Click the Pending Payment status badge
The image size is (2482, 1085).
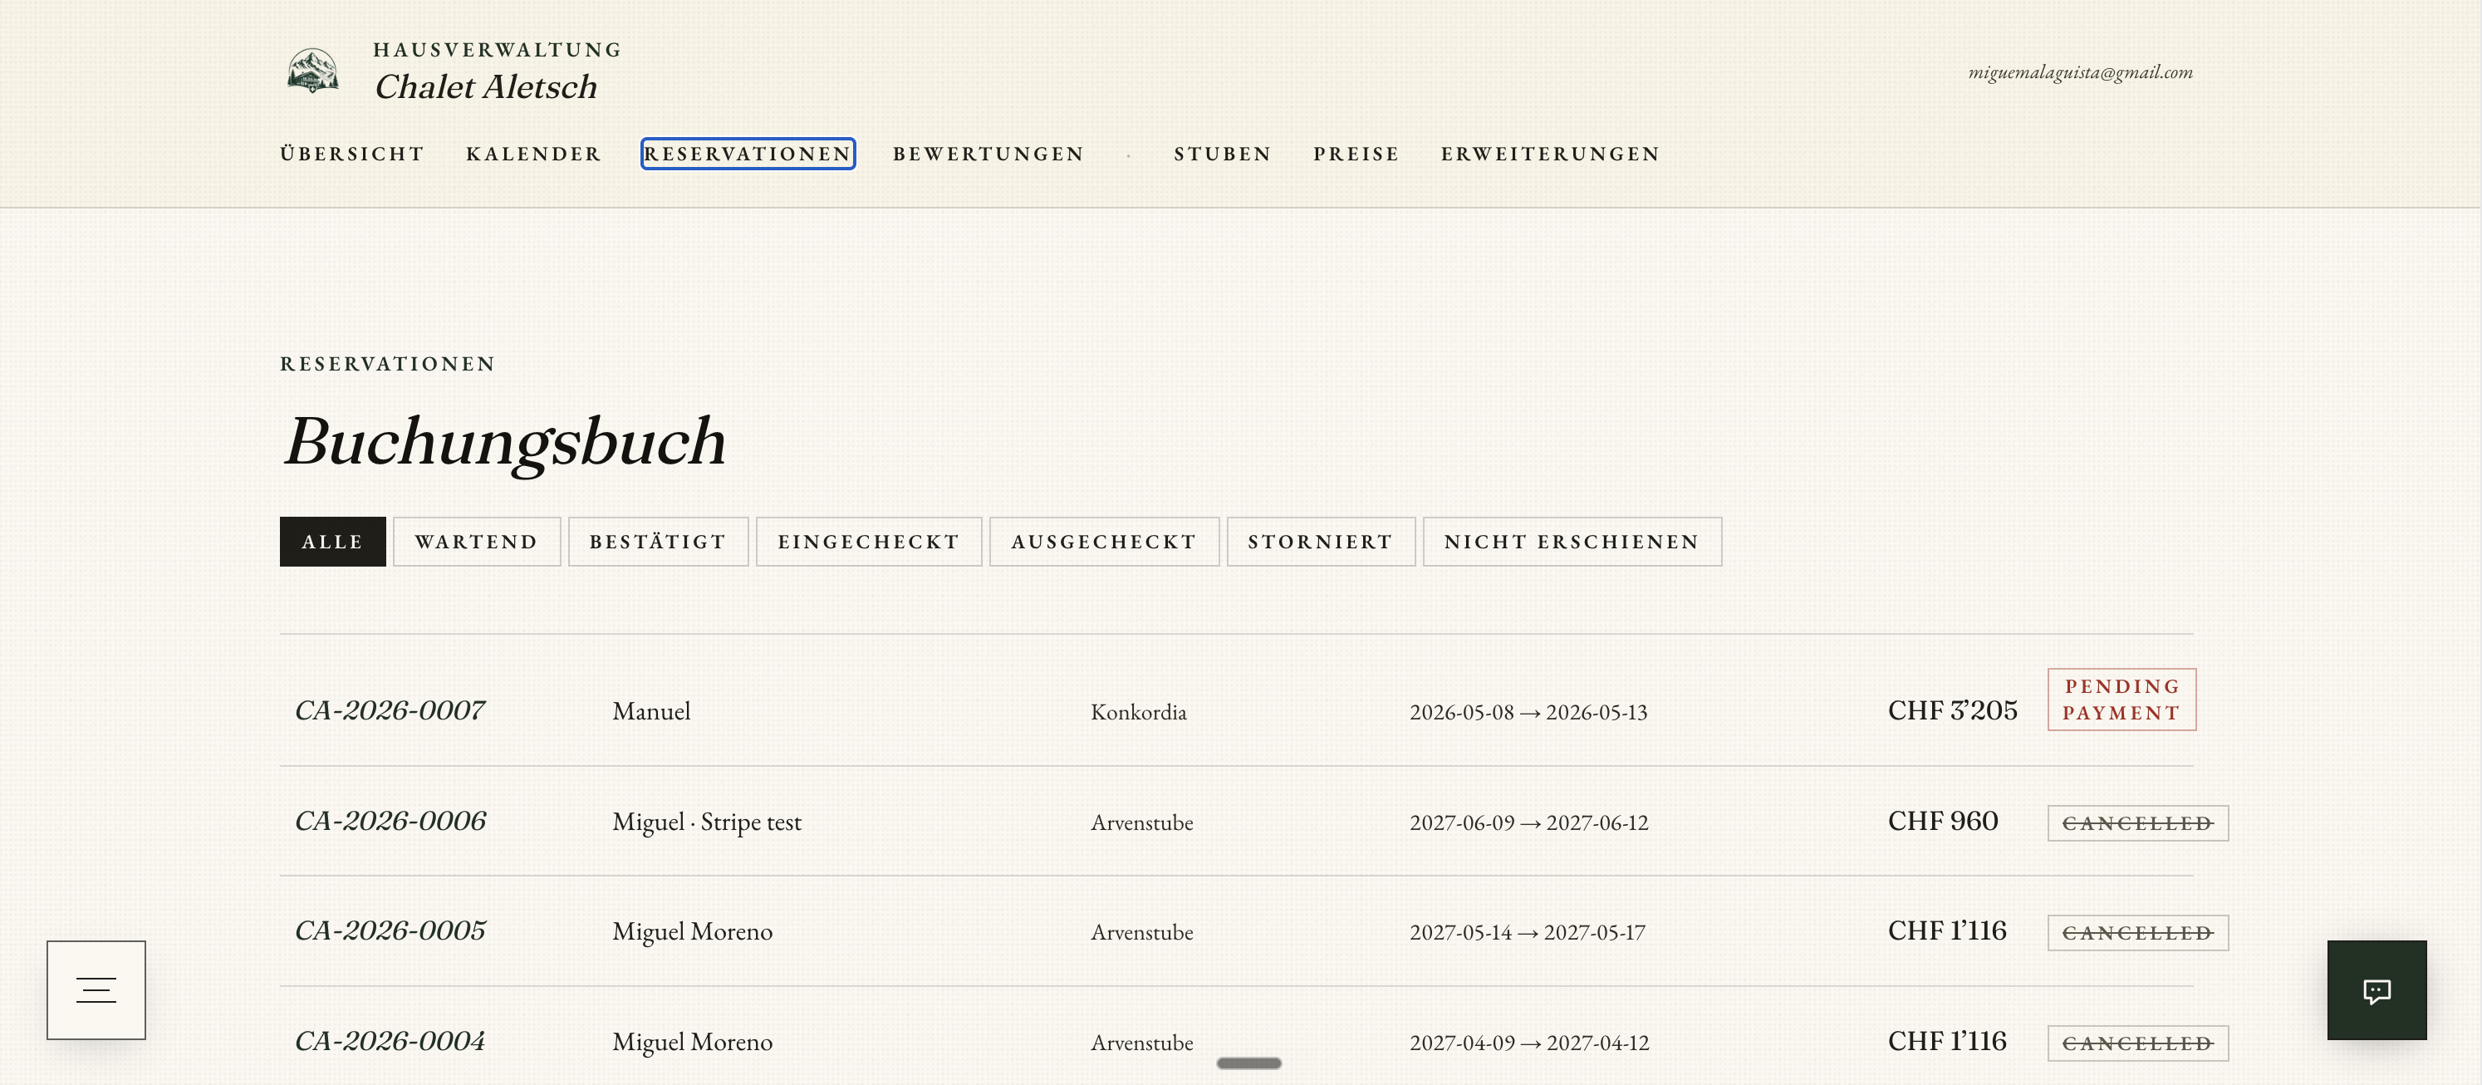click(x=2121, y=700)
